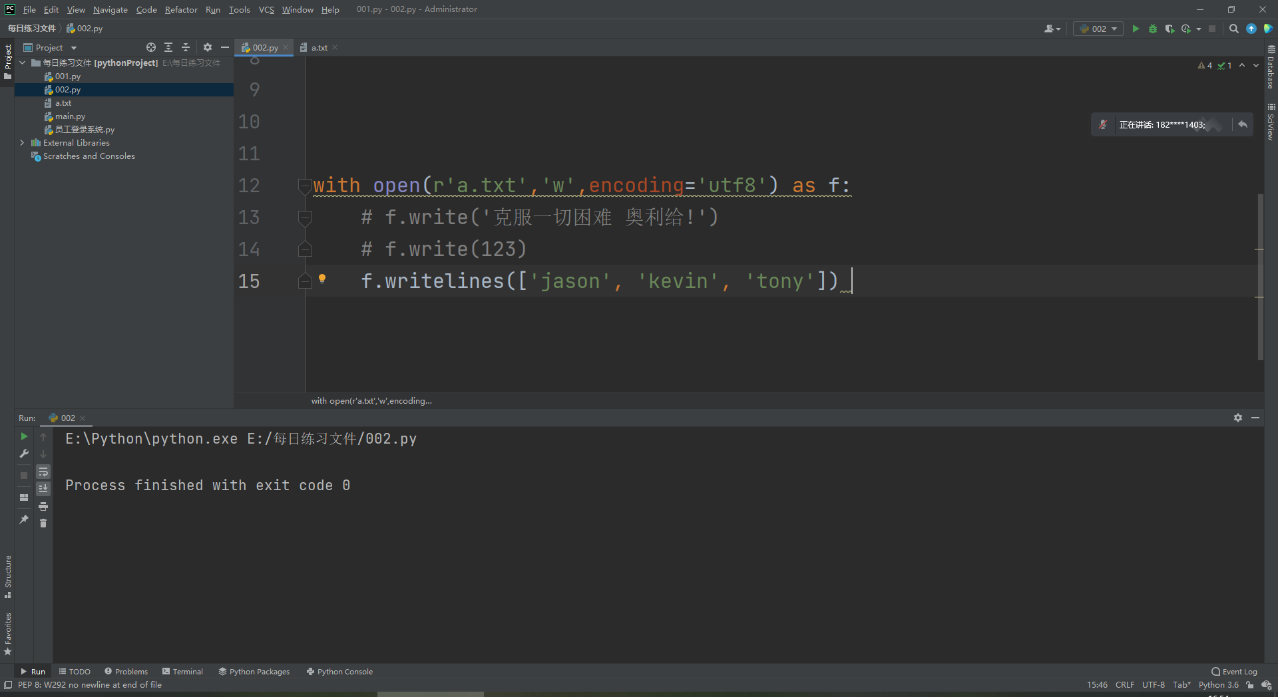The width and height of the screenshot is (1278, 697).
Task: Go to the next highlighted error arrow
Action: coord(1256,65)
